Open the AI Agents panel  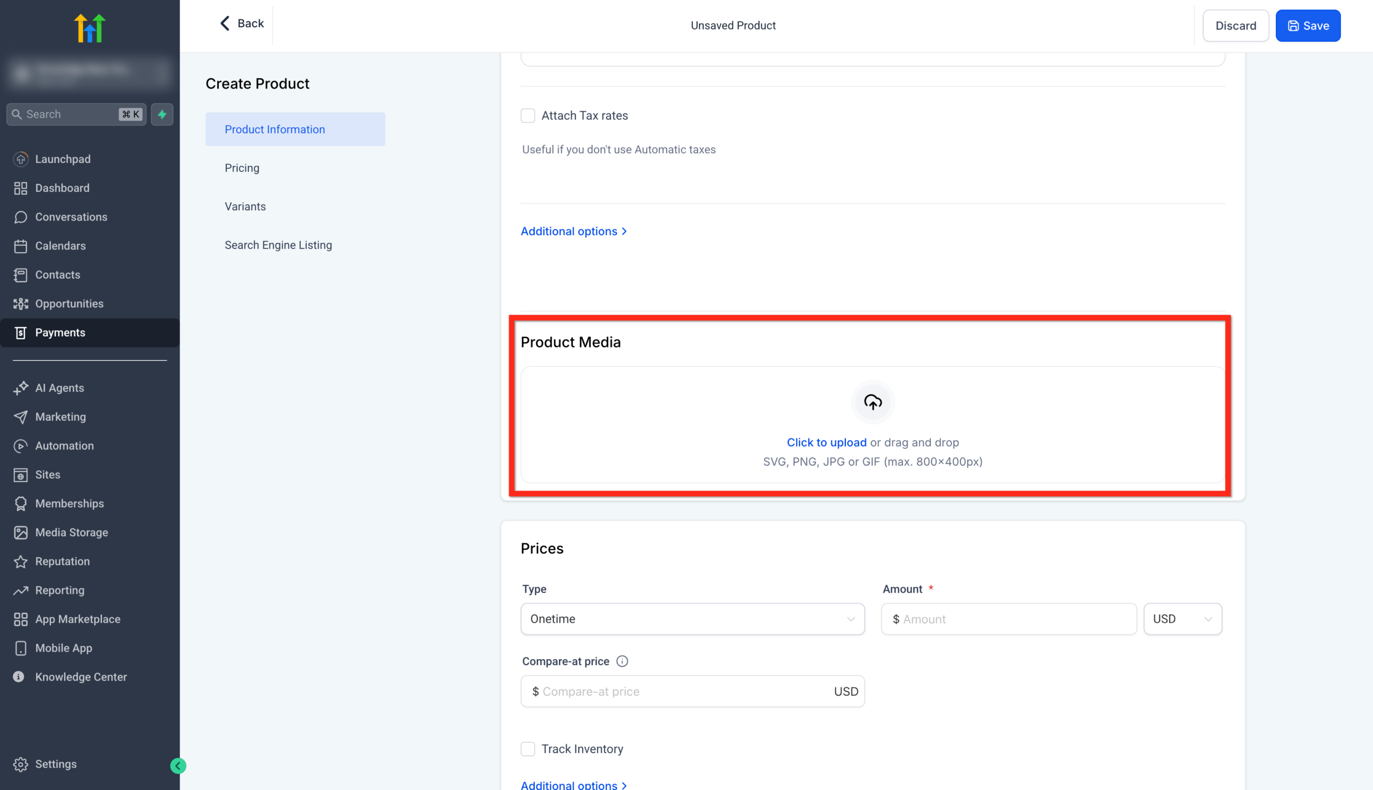coord(59,387)
